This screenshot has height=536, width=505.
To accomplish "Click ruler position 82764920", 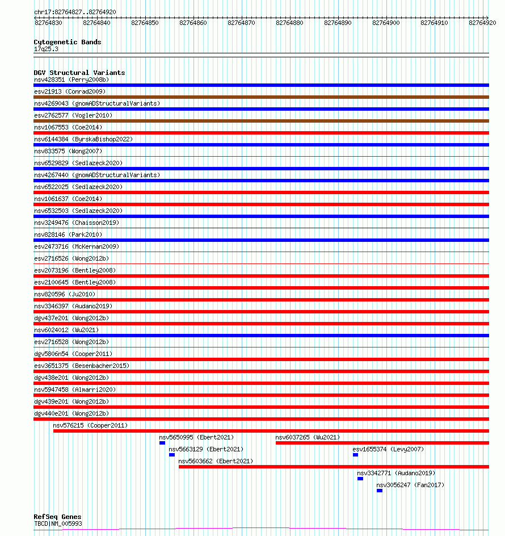I will (x=482, y=23).
